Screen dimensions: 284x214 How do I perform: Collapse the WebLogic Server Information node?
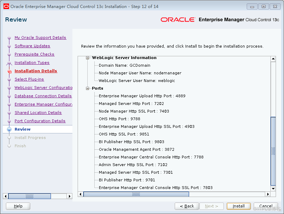[x=87, y=58]
